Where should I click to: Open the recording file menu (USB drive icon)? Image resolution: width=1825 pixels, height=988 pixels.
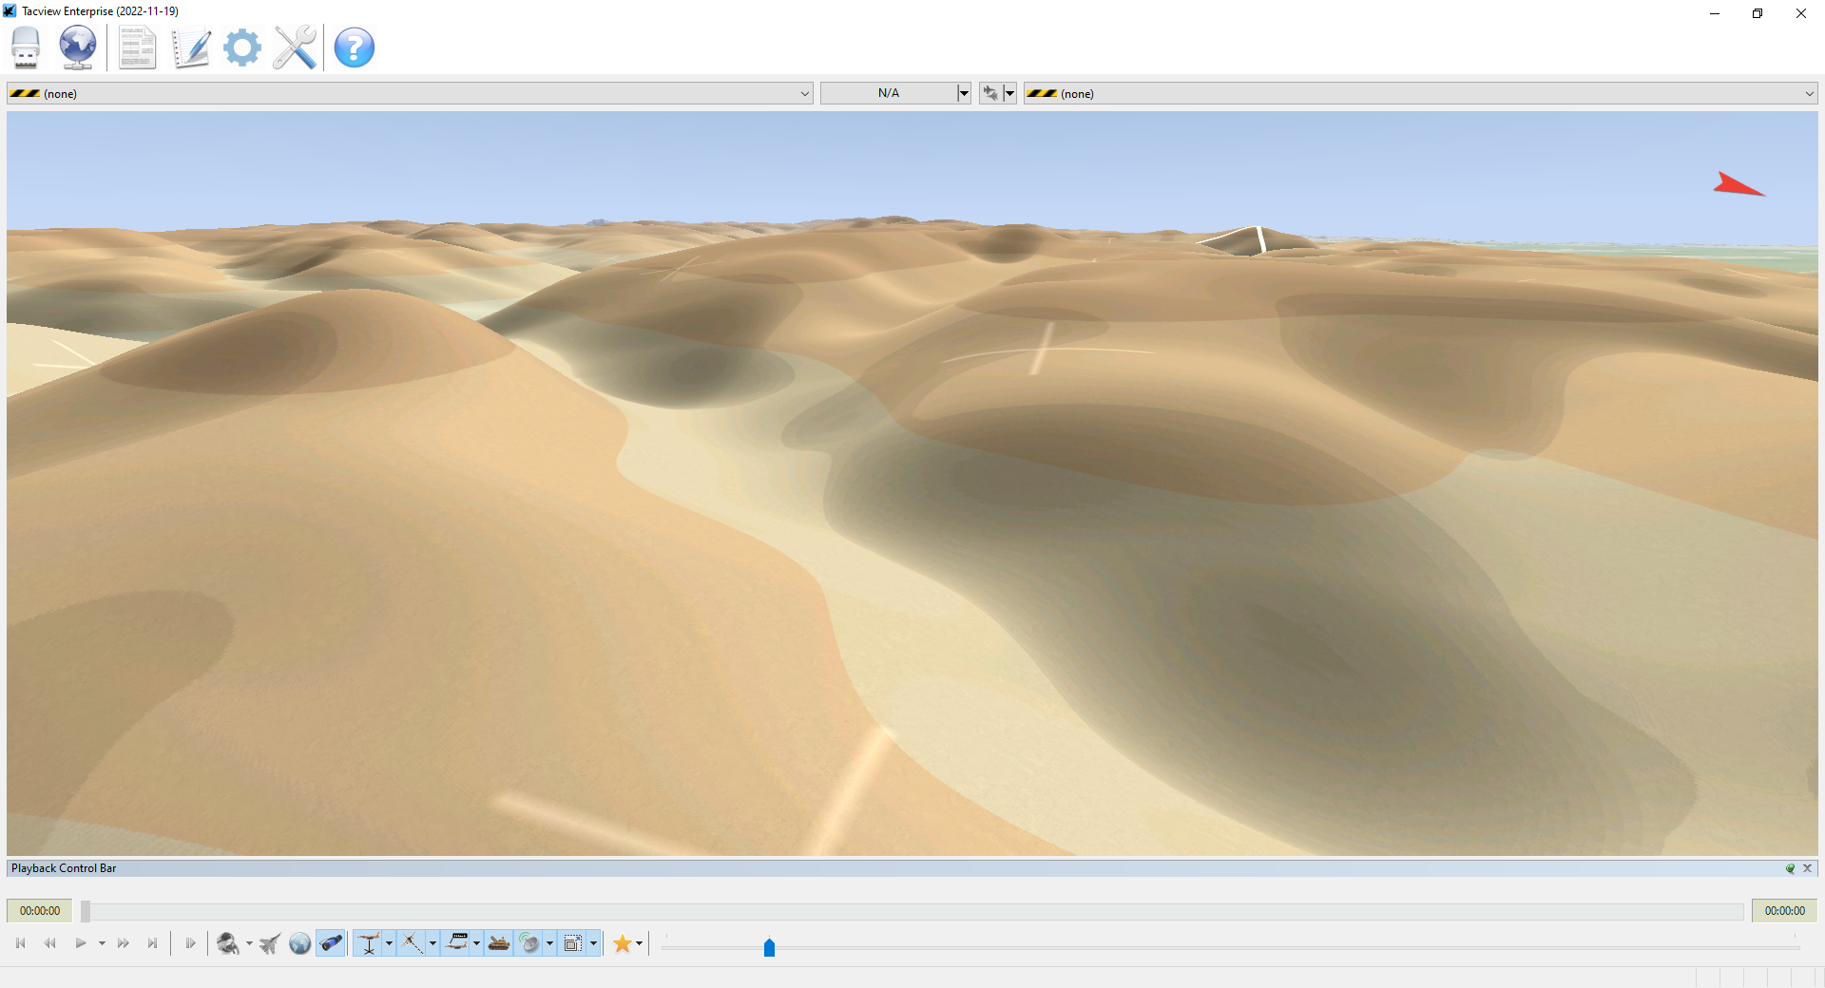pyautogui.click(x=26, y=47)
